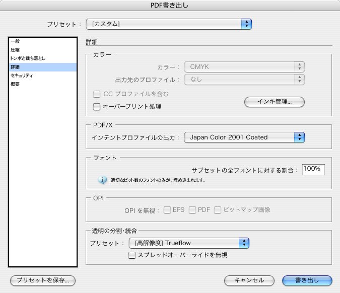Open the 出力先のプロファイル dropdown showing なし

tap(244, 80)
